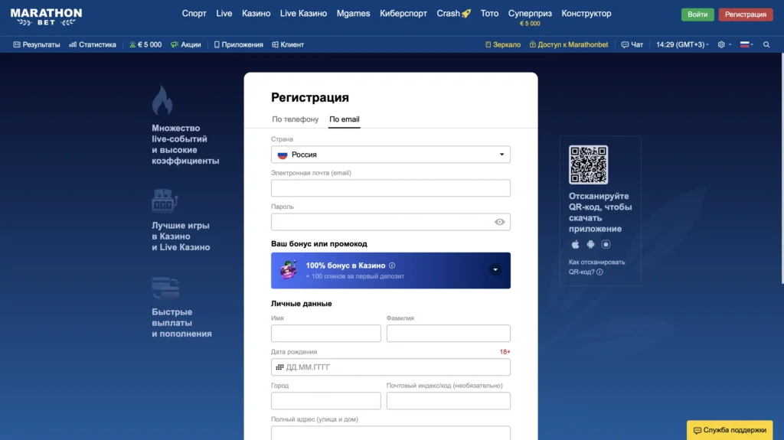Click the third app store icon
The image size is (784, 440).
(x=606, y=245)
